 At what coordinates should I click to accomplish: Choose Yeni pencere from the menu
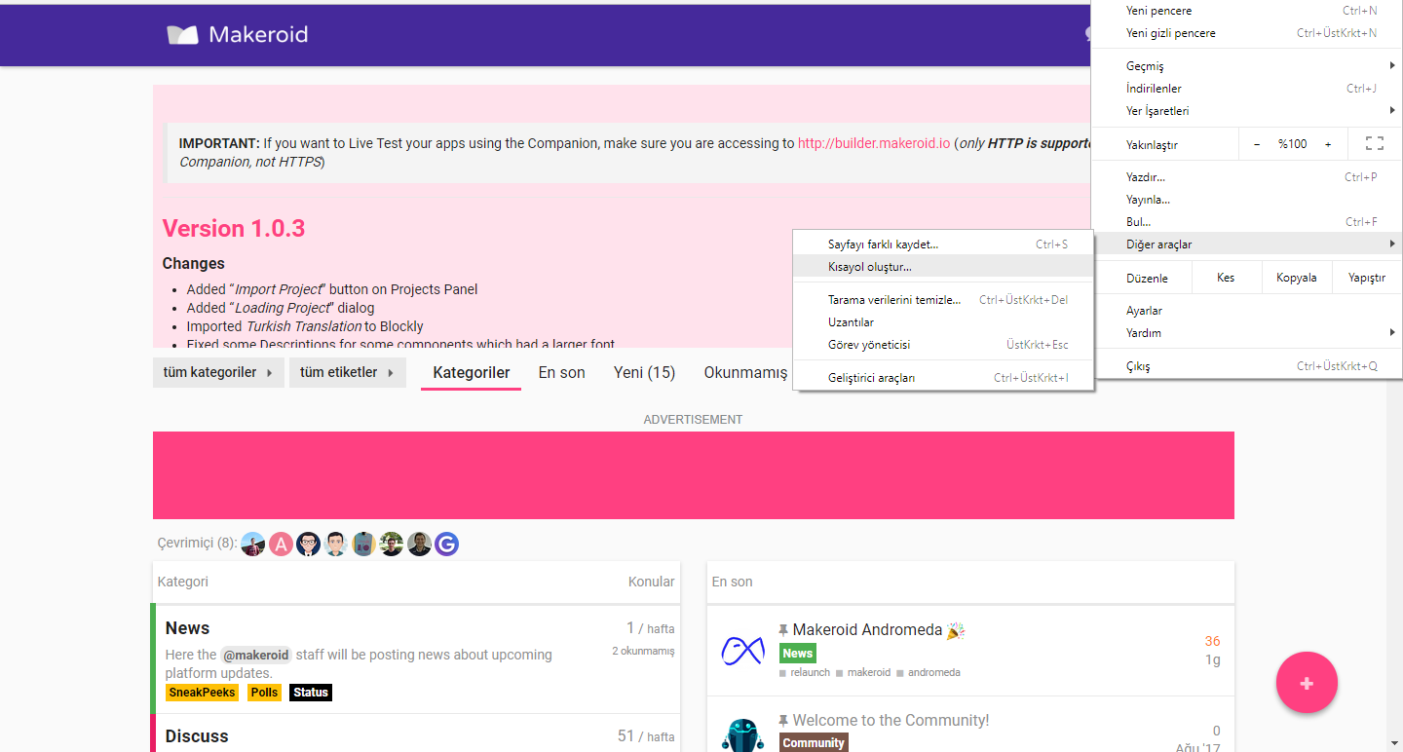[1246, 11]
